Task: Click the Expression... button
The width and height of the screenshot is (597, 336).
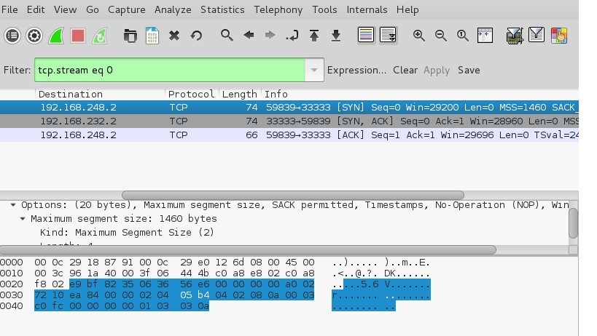Action: click(356, 71)
